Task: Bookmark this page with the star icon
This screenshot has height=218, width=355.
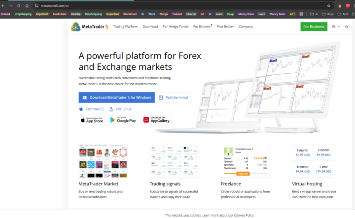Action: (329, 6)
